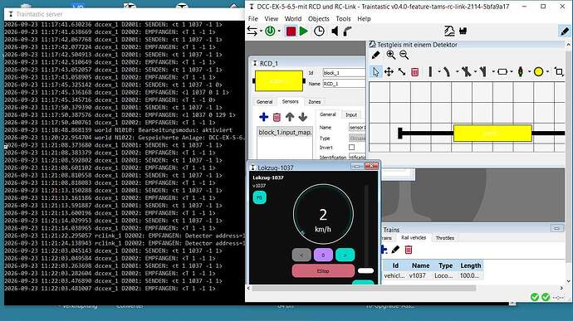573x321 pixels.
Task: Move the sensor up with the up arrow
Action: point(290,117)
